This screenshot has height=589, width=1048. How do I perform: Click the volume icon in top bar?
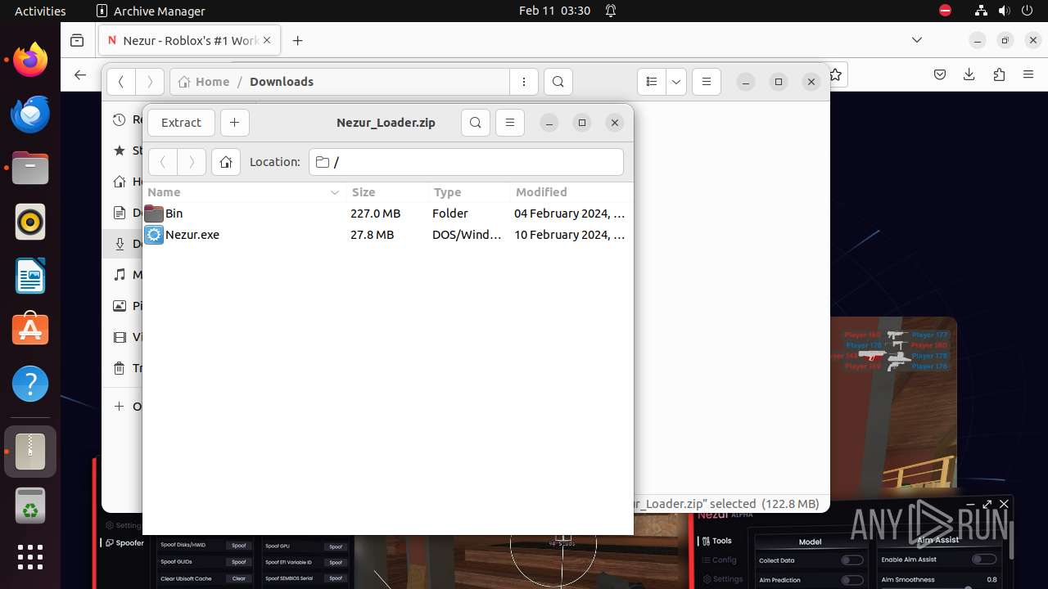pyautogui.click(x=1005, y=11)
